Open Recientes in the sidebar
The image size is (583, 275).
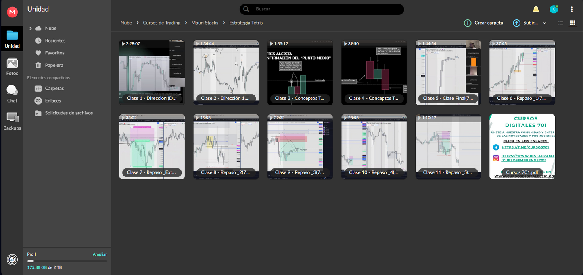55,41
